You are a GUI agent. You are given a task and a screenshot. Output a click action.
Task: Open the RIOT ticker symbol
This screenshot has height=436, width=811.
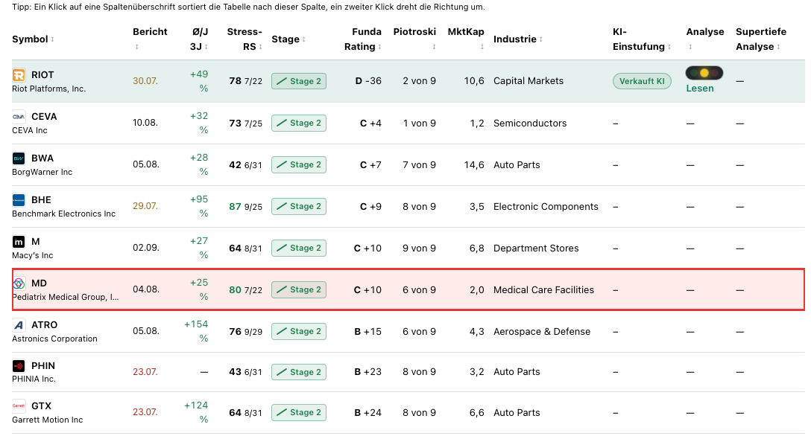coord(42,75)
